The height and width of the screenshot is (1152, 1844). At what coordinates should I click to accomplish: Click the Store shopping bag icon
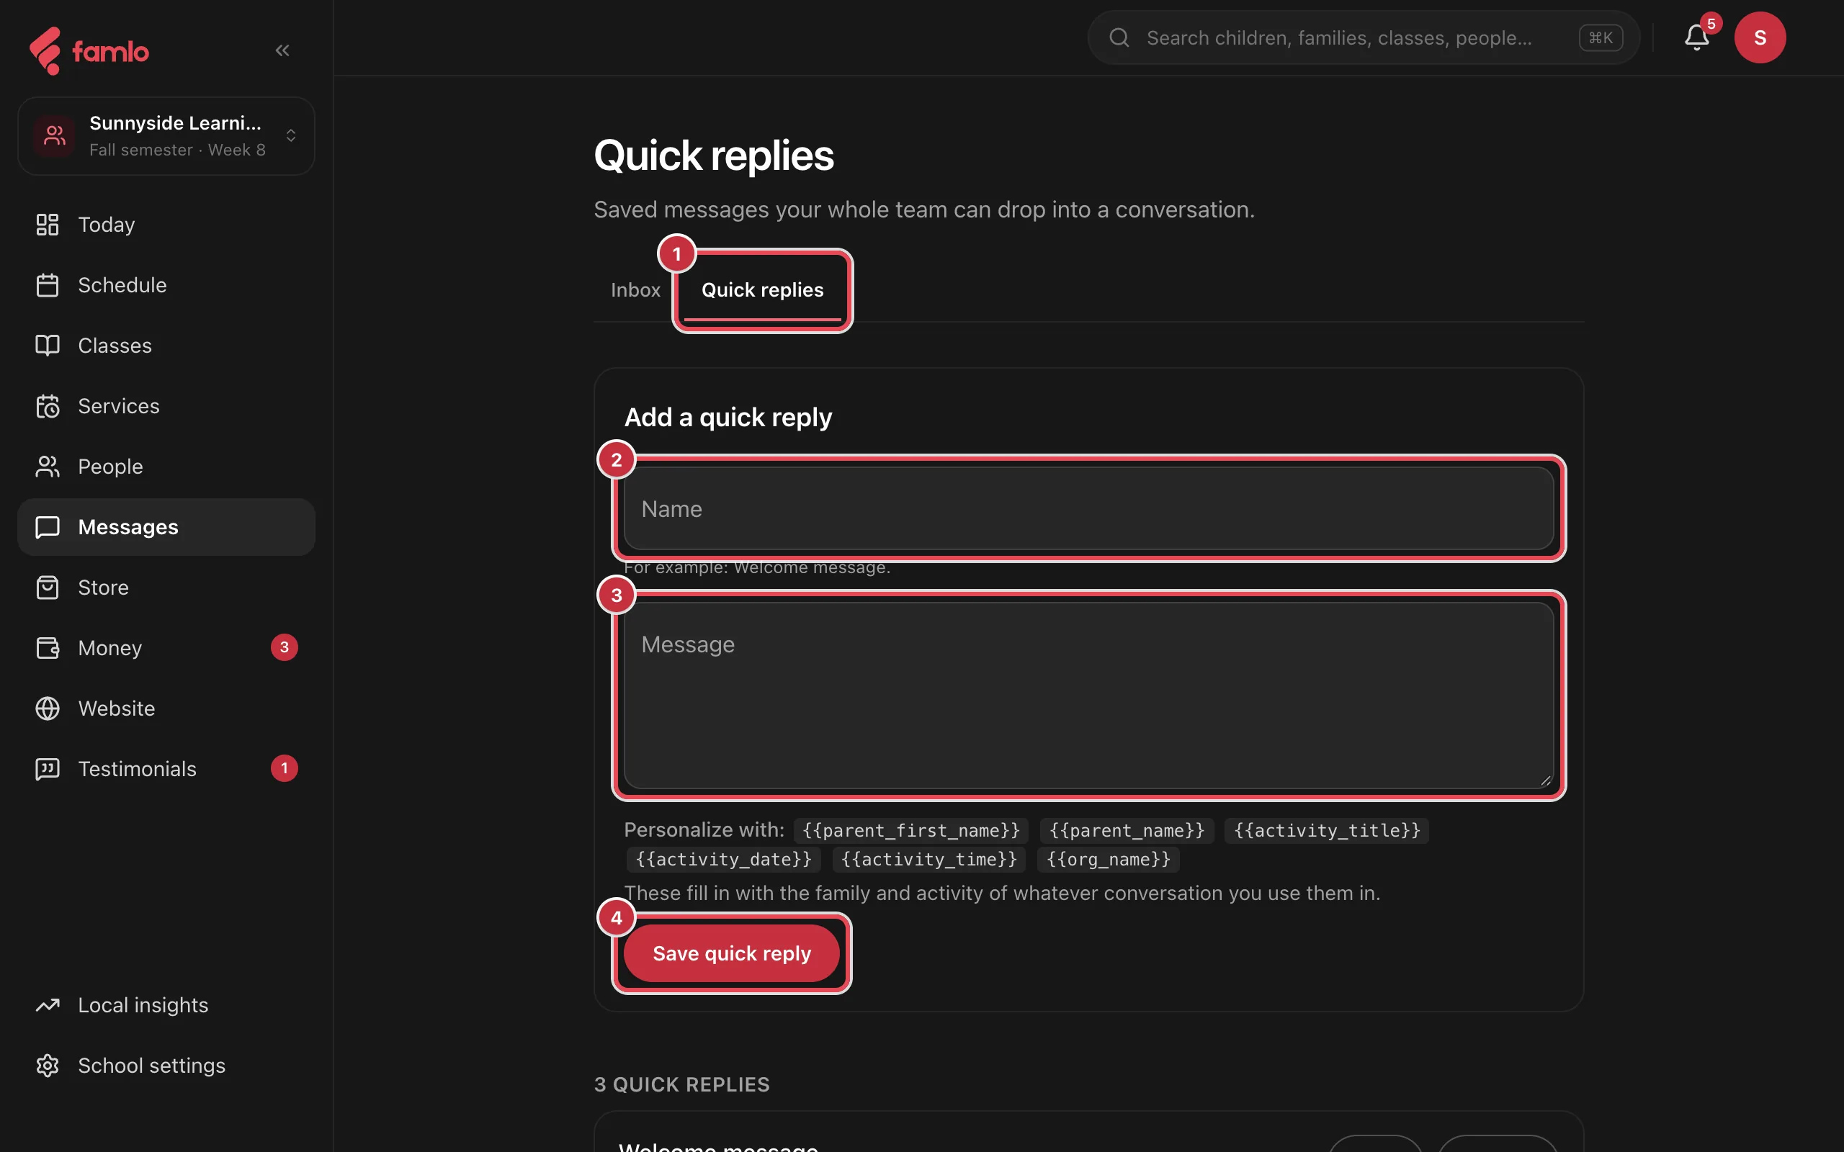click(x=48, y=588)
